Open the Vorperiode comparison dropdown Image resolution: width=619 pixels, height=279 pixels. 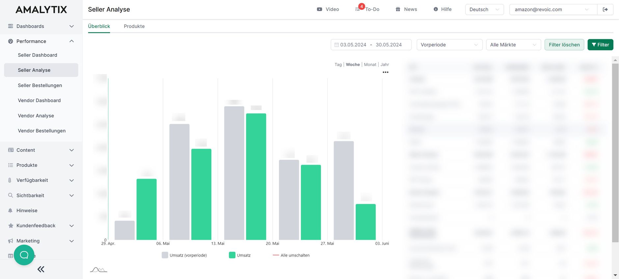[x=449, y=45]
